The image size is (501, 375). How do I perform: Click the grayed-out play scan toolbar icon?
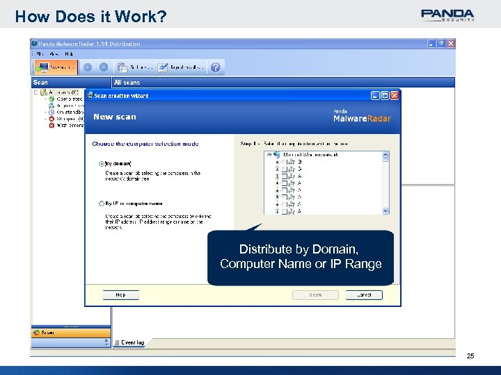tap(88, 67)
